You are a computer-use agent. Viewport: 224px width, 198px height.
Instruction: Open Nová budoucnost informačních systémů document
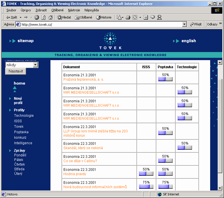point(95,187)
